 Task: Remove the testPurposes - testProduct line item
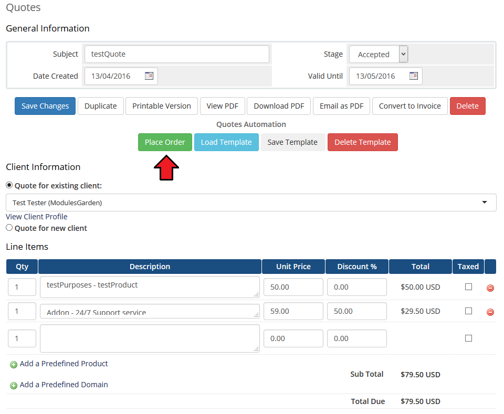[490, 288]
